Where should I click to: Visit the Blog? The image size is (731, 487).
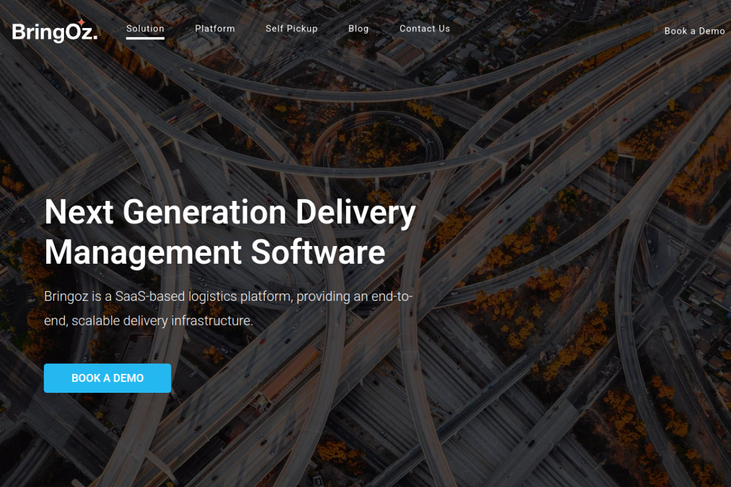(359, 29)
